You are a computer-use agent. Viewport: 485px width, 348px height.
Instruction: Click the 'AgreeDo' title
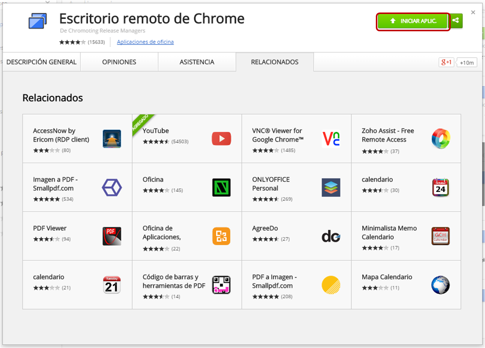tap(265, 228)
